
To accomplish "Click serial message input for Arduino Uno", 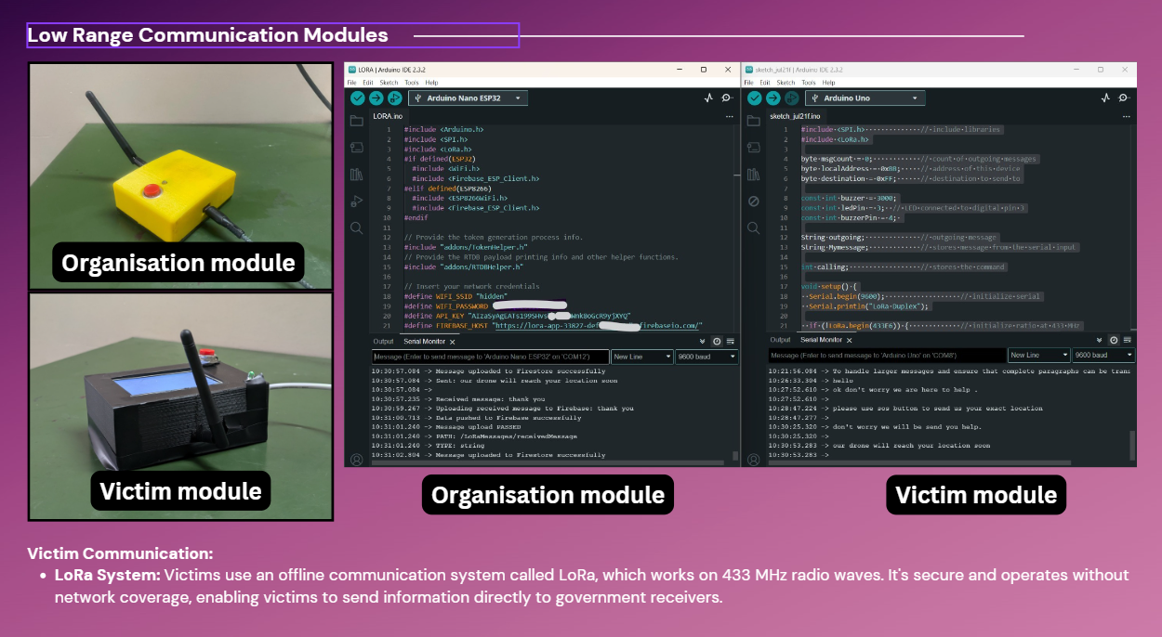I will tap(888, 356).
